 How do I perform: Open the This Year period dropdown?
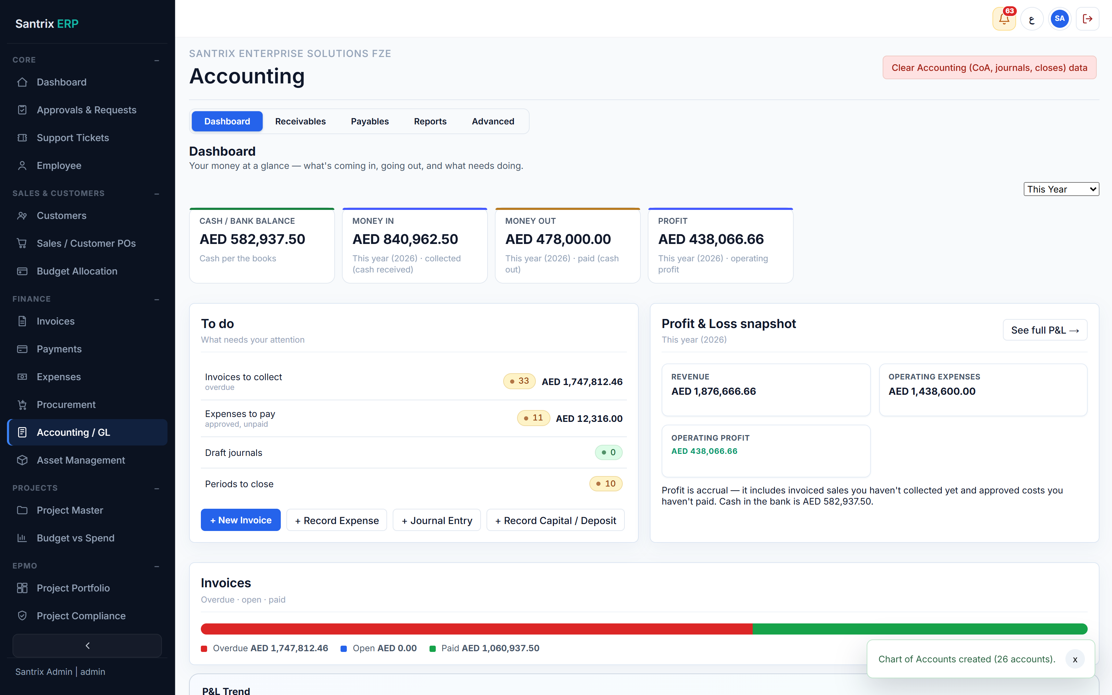(x=1061, y=189)
